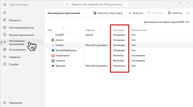Open the three-dots more options menu
Viewport: 193px width, 107px height.
pyautogui.click(x=188, y=13)
